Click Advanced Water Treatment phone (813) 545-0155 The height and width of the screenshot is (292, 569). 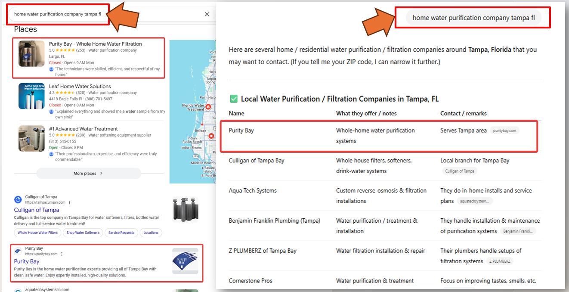(x=62, y=141)
